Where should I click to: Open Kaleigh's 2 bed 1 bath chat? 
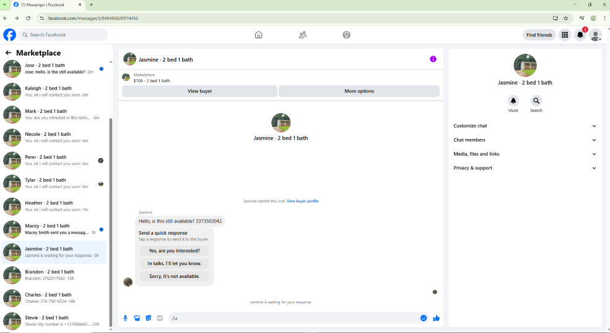point(53,91)
